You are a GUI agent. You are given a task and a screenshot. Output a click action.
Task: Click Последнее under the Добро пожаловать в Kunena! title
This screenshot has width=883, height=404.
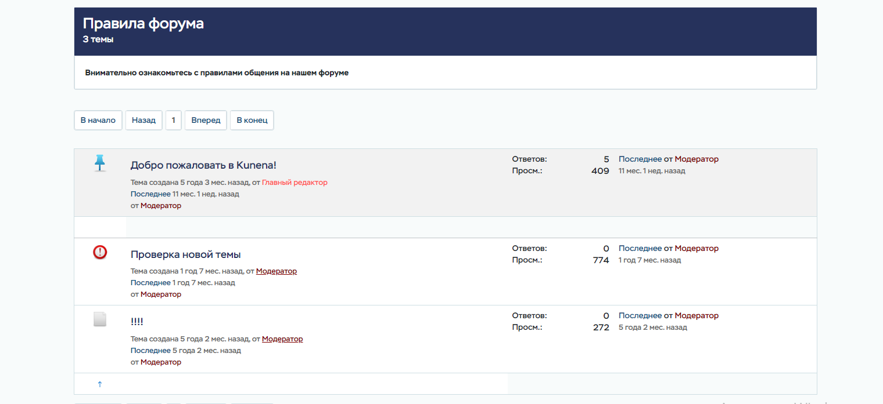coord(150,194)
